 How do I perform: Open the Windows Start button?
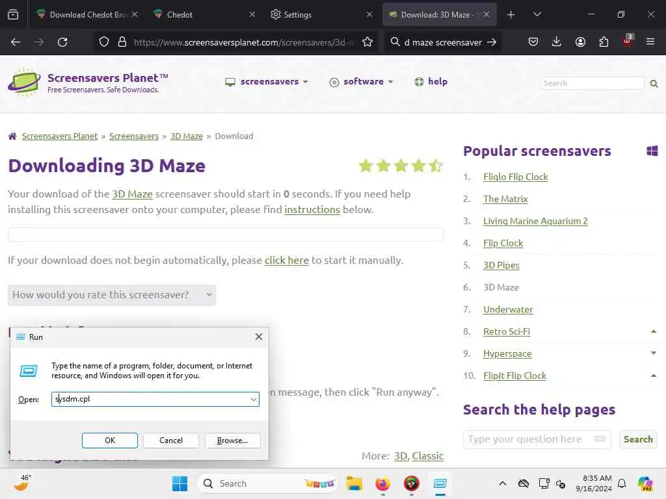(180, 483)
